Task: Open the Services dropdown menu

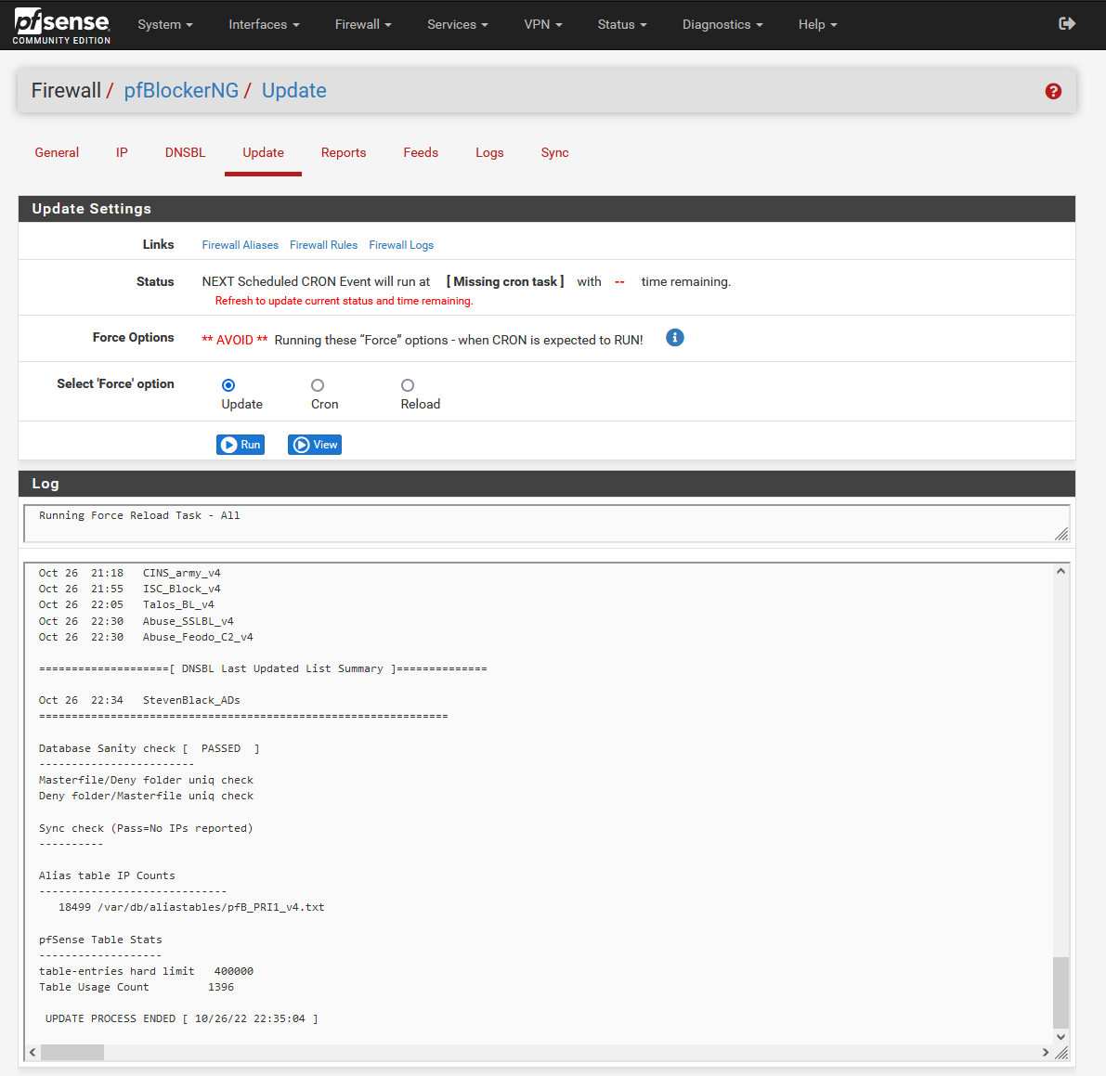Action: 457,25
